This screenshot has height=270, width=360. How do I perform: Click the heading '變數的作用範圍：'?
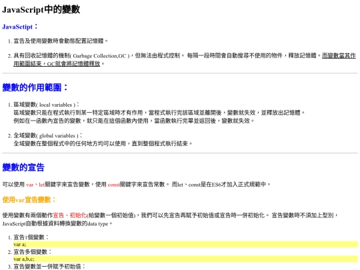[35, 87]
